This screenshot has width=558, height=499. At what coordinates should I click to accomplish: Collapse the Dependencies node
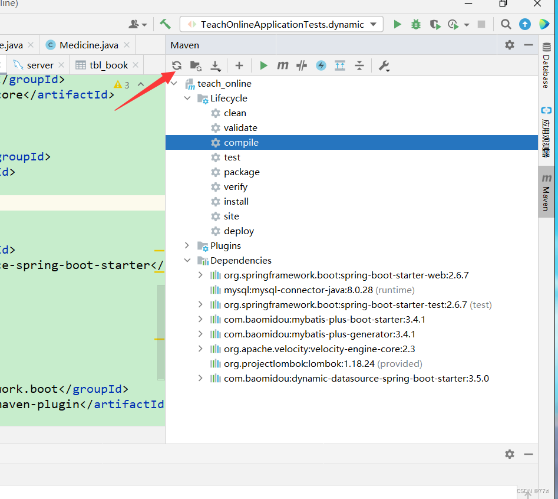tap(187, 260)
